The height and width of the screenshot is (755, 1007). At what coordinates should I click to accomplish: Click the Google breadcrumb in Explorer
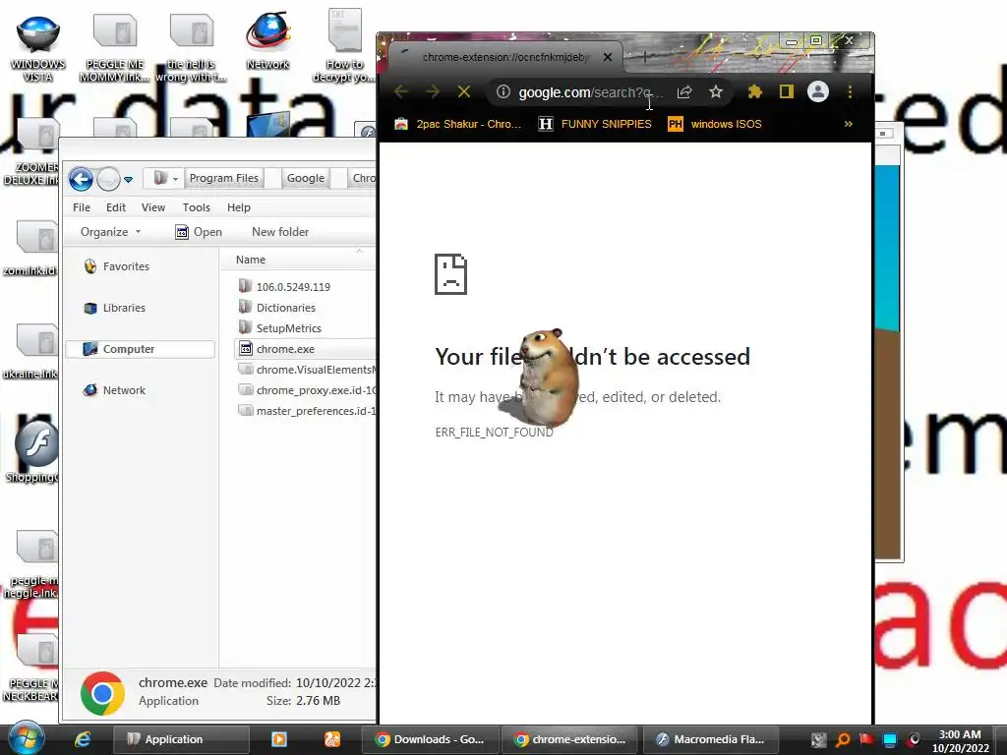(305, 178)
